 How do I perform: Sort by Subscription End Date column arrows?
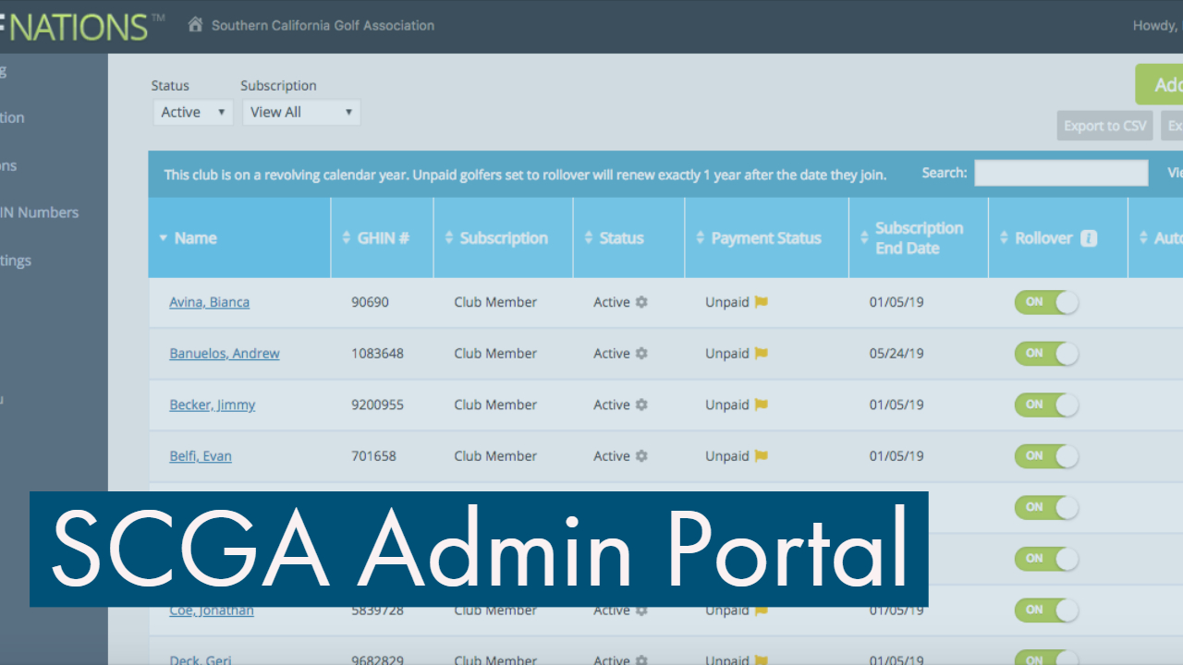[864, 238]
